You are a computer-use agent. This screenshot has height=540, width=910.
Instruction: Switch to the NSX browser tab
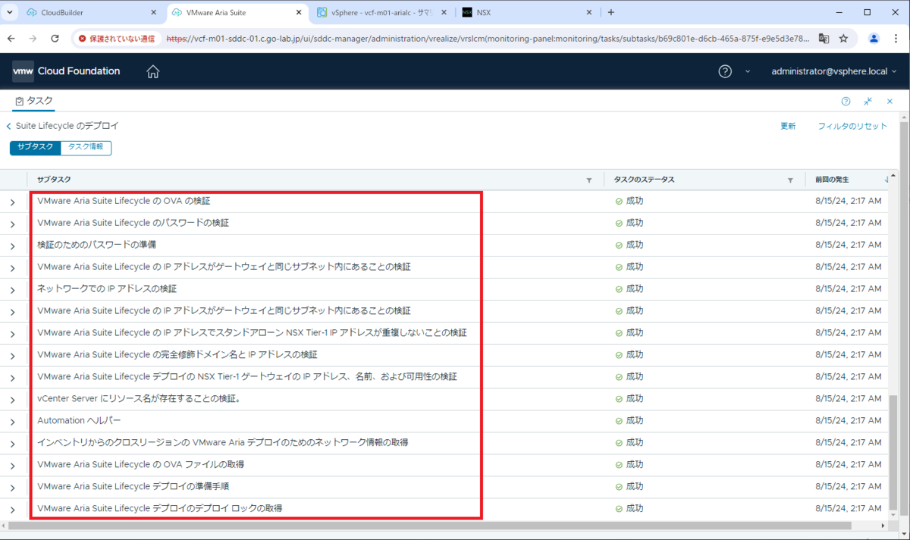[527, 12]
